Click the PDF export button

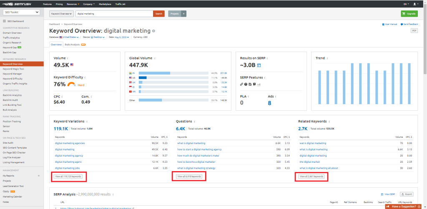pyautogui.click(x=414, y=31)
